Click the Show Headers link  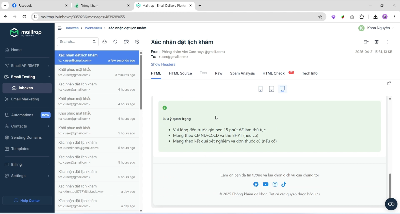(163, 64)
